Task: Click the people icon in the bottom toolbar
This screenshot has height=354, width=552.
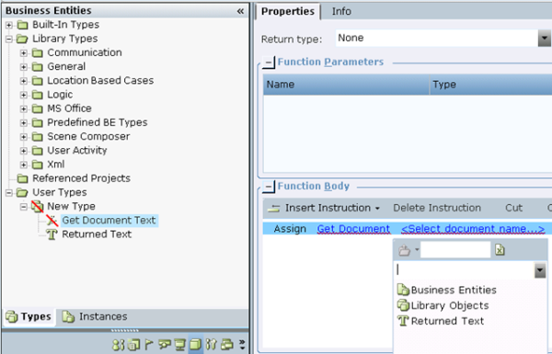Action: [118, 345]
